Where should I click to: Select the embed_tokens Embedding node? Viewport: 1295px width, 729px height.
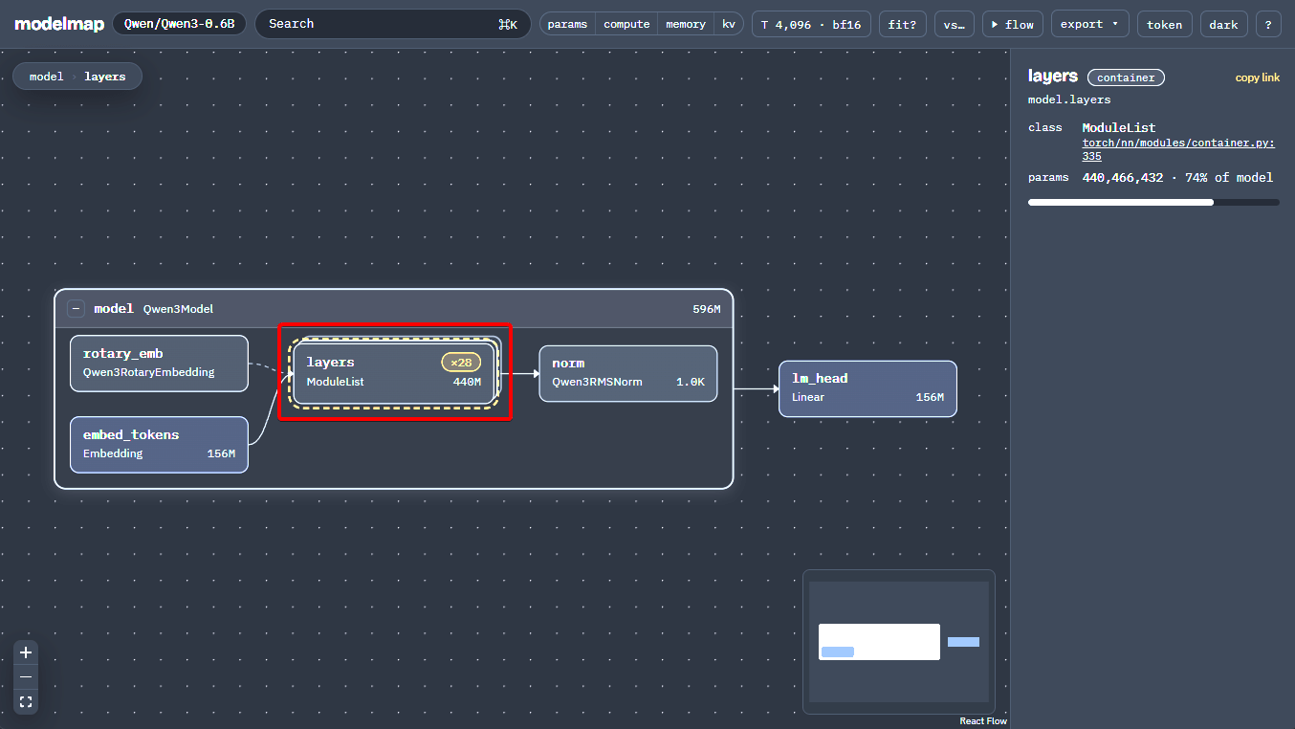159,444
